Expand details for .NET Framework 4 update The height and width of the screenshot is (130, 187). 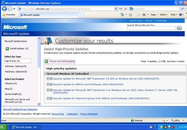51,90
